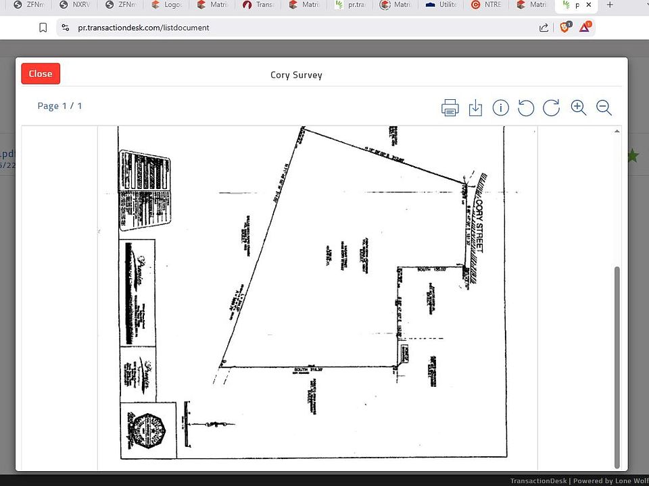Screen dimensions: 649x486
Task: Open the Brave Rewards triangle icon
Action: click(x=585, y=28)
